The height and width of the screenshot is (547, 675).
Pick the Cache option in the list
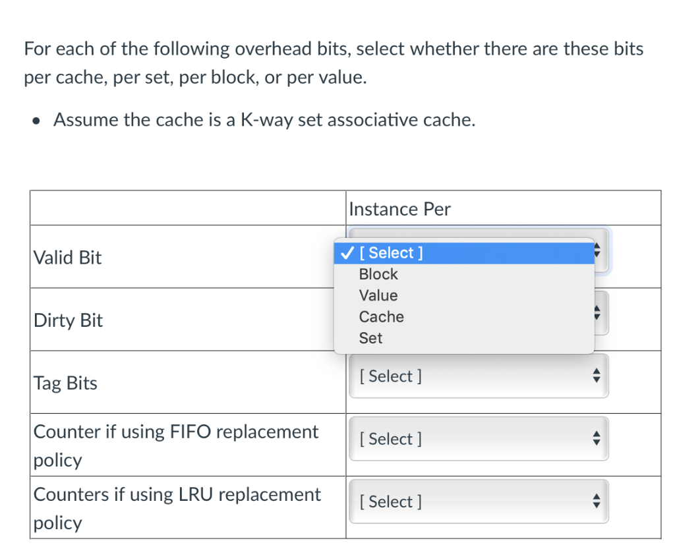381,317
